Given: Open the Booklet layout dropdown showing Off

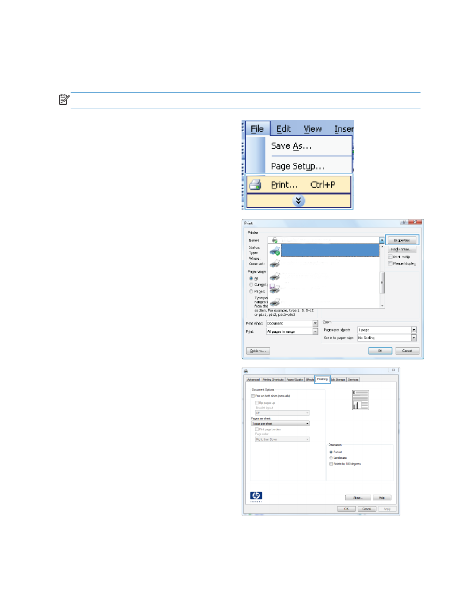Looking at the screenshot, I should 283,413.
